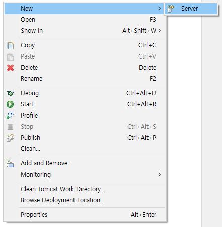The height and width of the screenshot is (227, 222).
Task: Click the Add and Remove icon
Action: 10,163
